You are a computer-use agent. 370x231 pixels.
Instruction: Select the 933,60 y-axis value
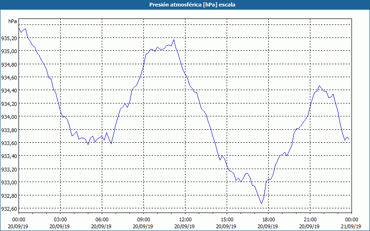click(9, 143)
